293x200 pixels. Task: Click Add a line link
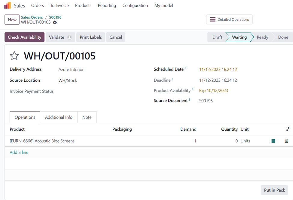coord(19,152)
